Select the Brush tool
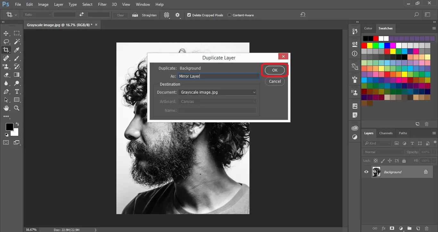Image resolution: width=438 pixels, height=232 pixels. pos(17,58)
